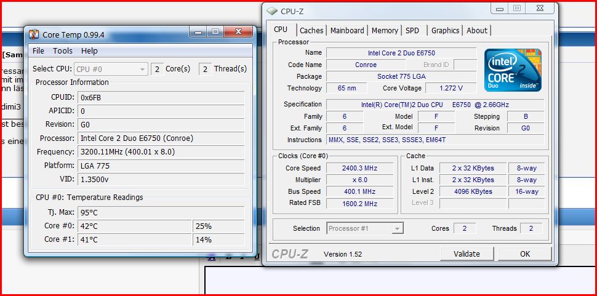This screenshot has height=296, width=597.
Task: Click the underline formatting icon behind CPU-Z
Action: [x=257, y=257]
